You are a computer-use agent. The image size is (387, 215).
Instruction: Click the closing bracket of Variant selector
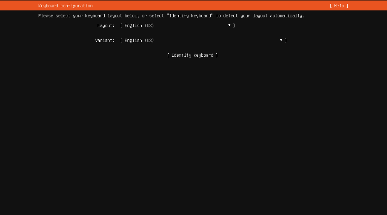286,41
